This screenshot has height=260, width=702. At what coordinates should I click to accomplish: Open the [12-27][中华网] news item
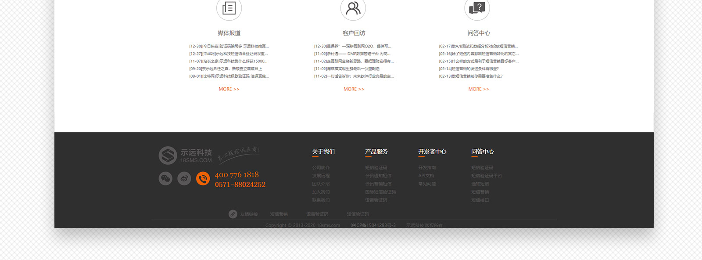coord(229,54)
